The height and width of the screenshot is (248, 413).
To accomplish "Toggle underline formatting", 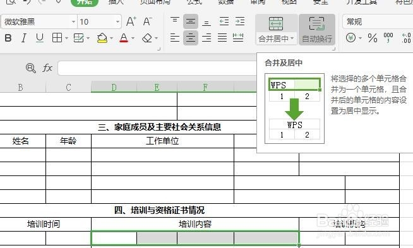I will 40,38.
